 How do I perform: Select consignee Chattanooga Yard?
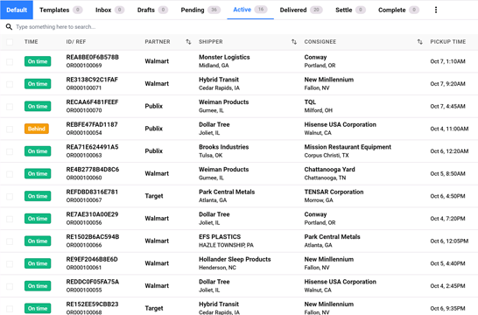(x=329, y=170)
